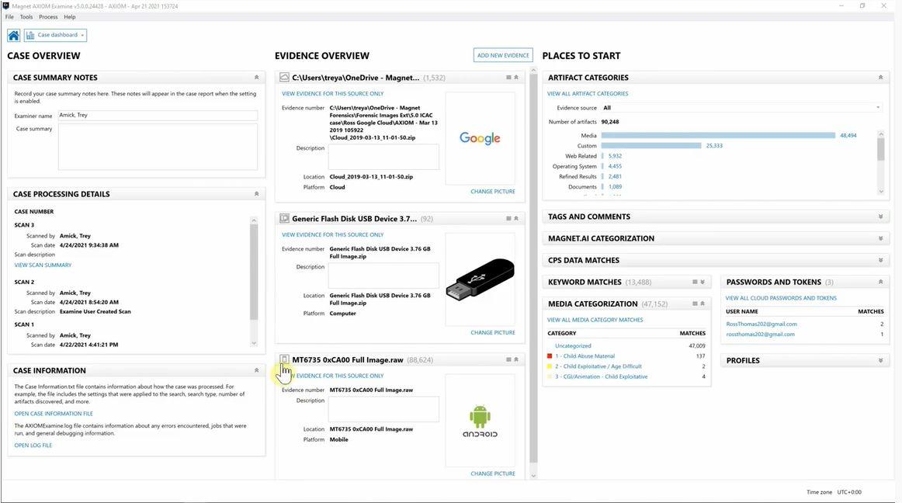Click the Google cloud evidence picture
Screen dimensions: 902x503
pos(480,138)
